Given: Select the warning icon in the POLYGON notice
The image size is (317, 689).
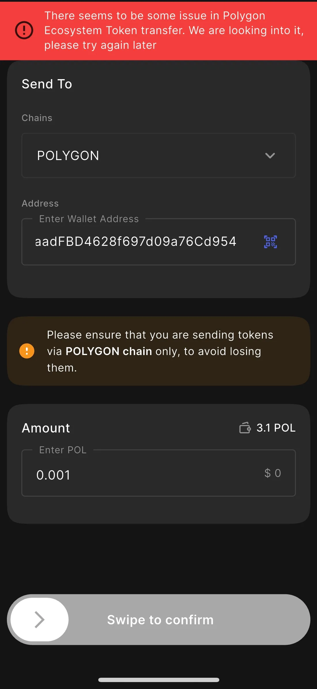Looking at the screenshot, I should (x=27, y=351).
